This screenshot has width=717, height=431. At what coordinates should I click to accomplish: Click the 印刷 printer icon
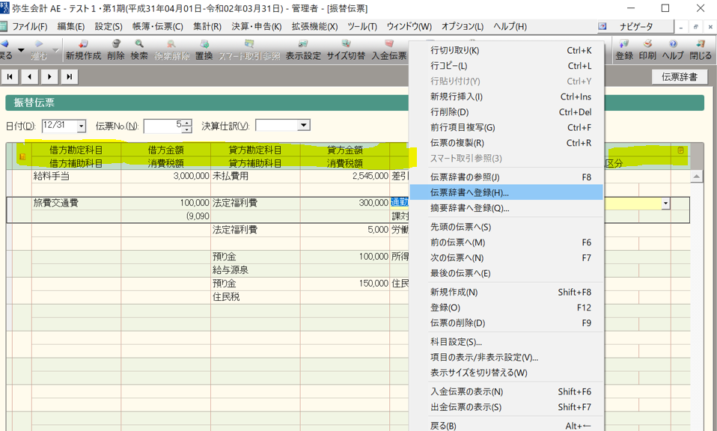click(x=647, y=50)
